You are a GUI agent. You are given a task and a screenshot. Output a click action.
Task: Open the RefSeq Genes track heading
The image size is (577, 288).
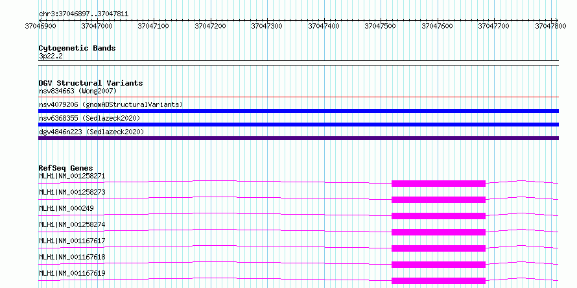pyautogui.click(x=66, y=168)
